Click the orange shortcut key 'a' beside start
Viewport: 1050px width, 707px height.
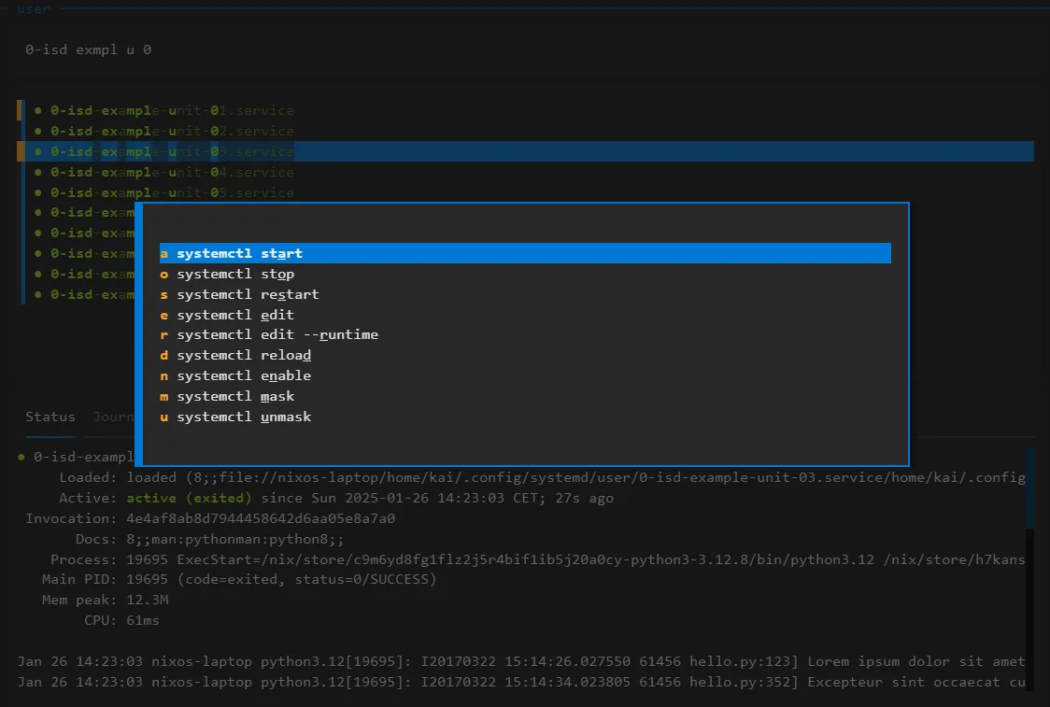(x=164, y=254)
